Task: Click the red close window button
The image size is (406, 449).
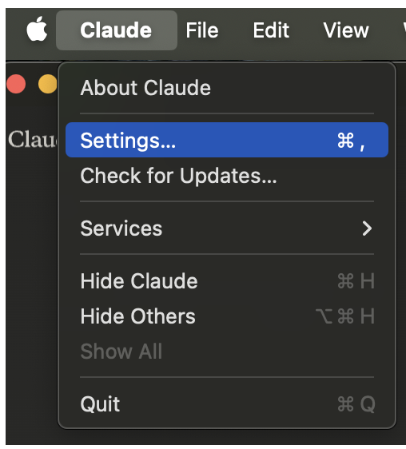Action: (16, 84)
